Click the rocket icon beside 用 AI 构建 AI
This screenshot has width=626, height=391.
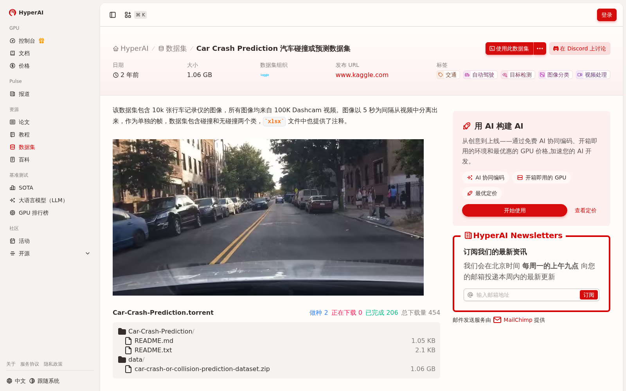tap(466, 126)
